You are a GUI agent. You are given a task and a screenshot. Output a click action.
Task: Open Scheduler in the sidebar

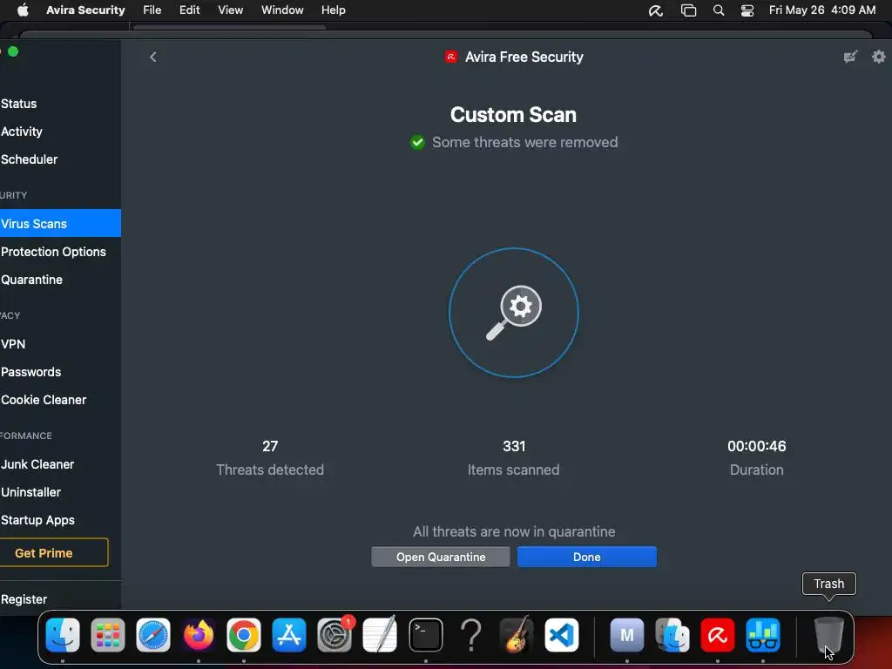pos(29,159)
